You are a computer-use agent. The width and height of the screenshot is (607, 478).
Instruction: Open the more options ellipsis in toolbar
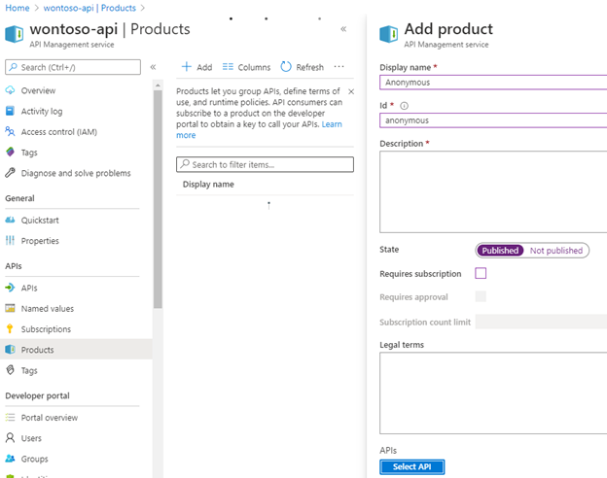click(339, 66)
